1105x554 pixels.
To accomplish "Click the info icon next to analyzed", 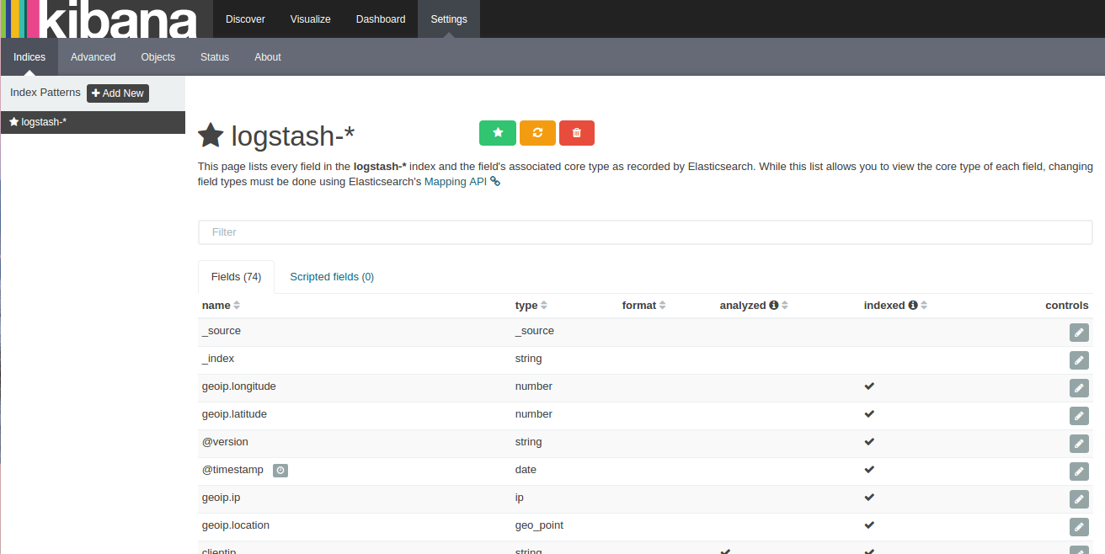I will (773, 306).
